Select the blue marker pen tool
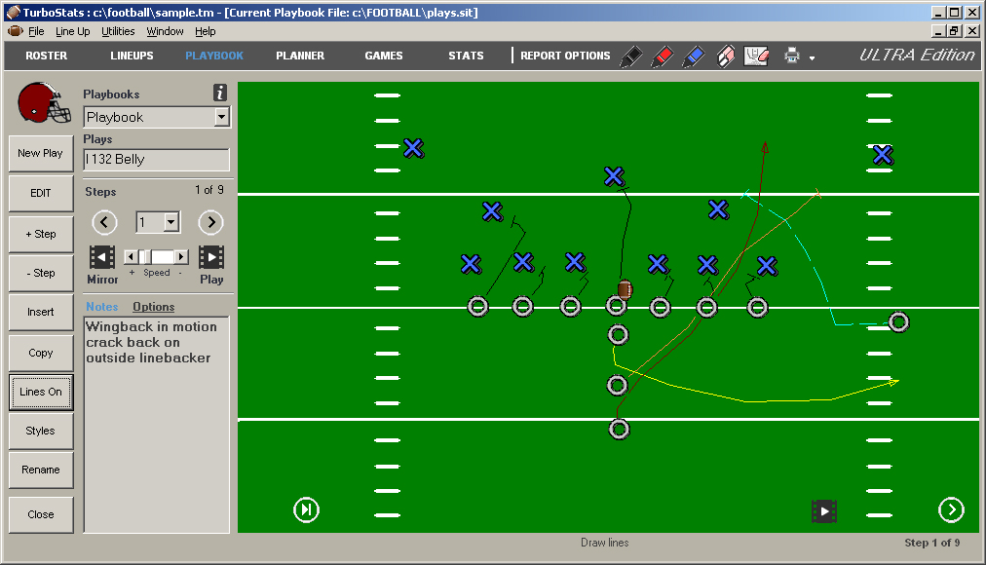Image resolution: width=986 pixels, height=565 pixels. (694, 56)
